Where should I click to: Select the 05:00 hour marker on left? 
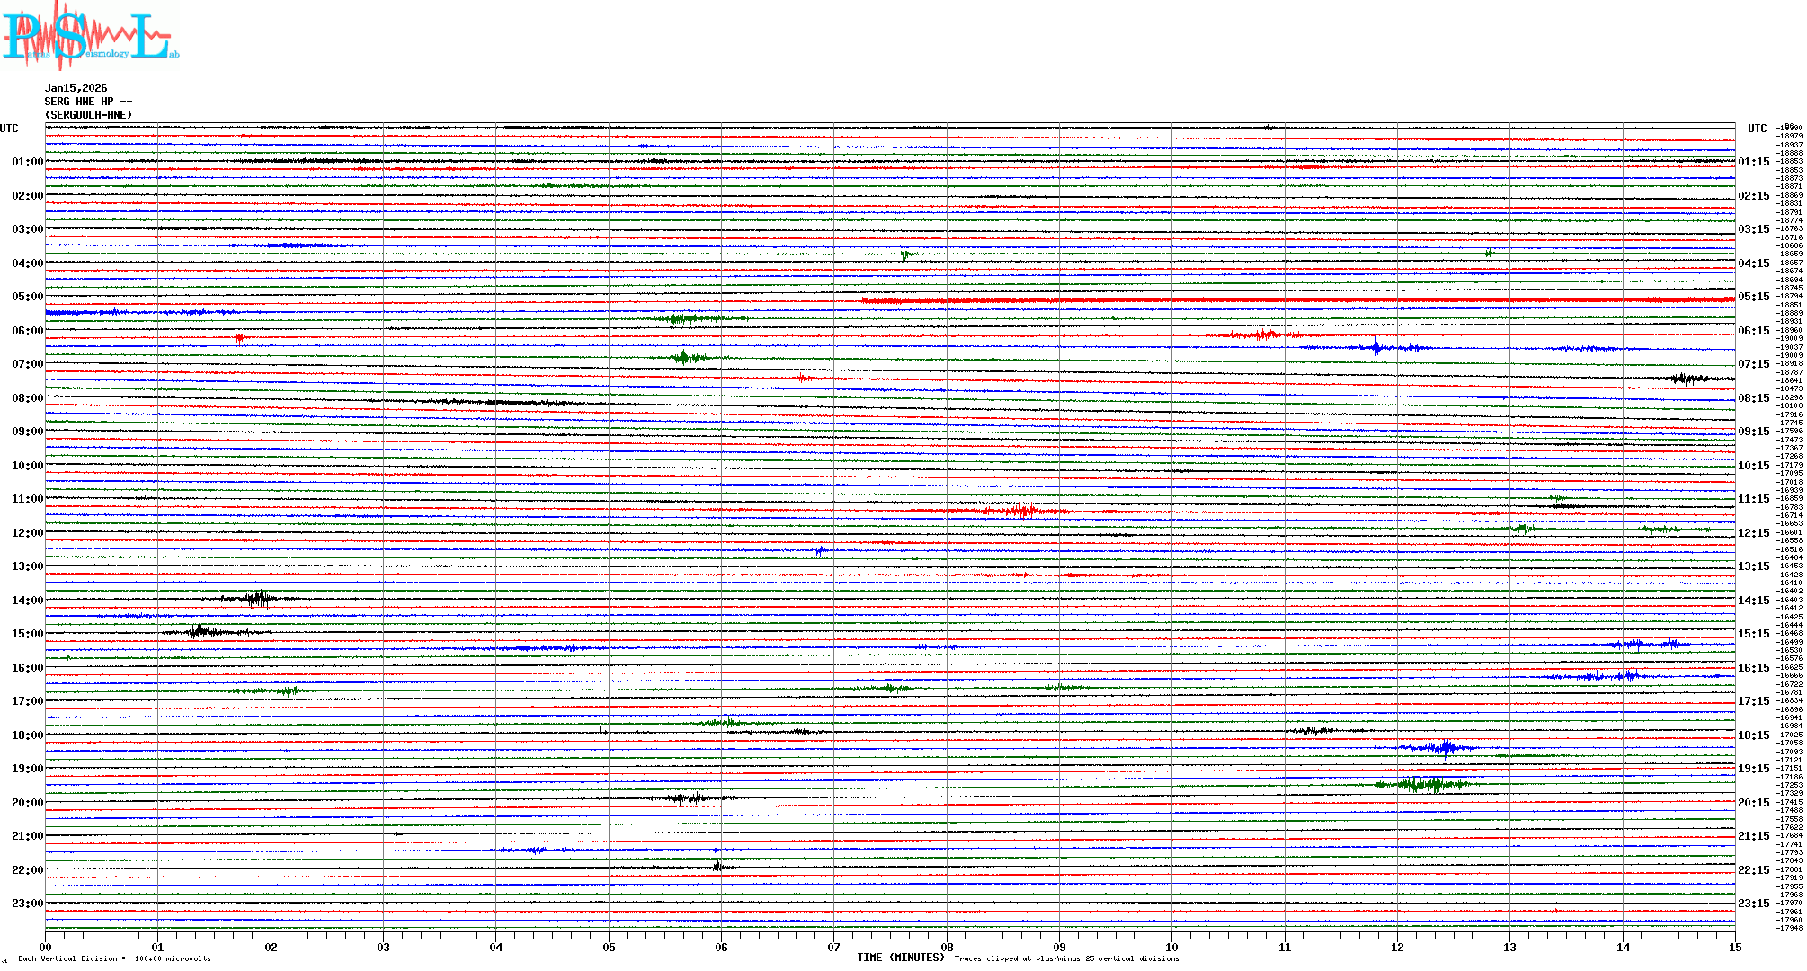point(27,297)
